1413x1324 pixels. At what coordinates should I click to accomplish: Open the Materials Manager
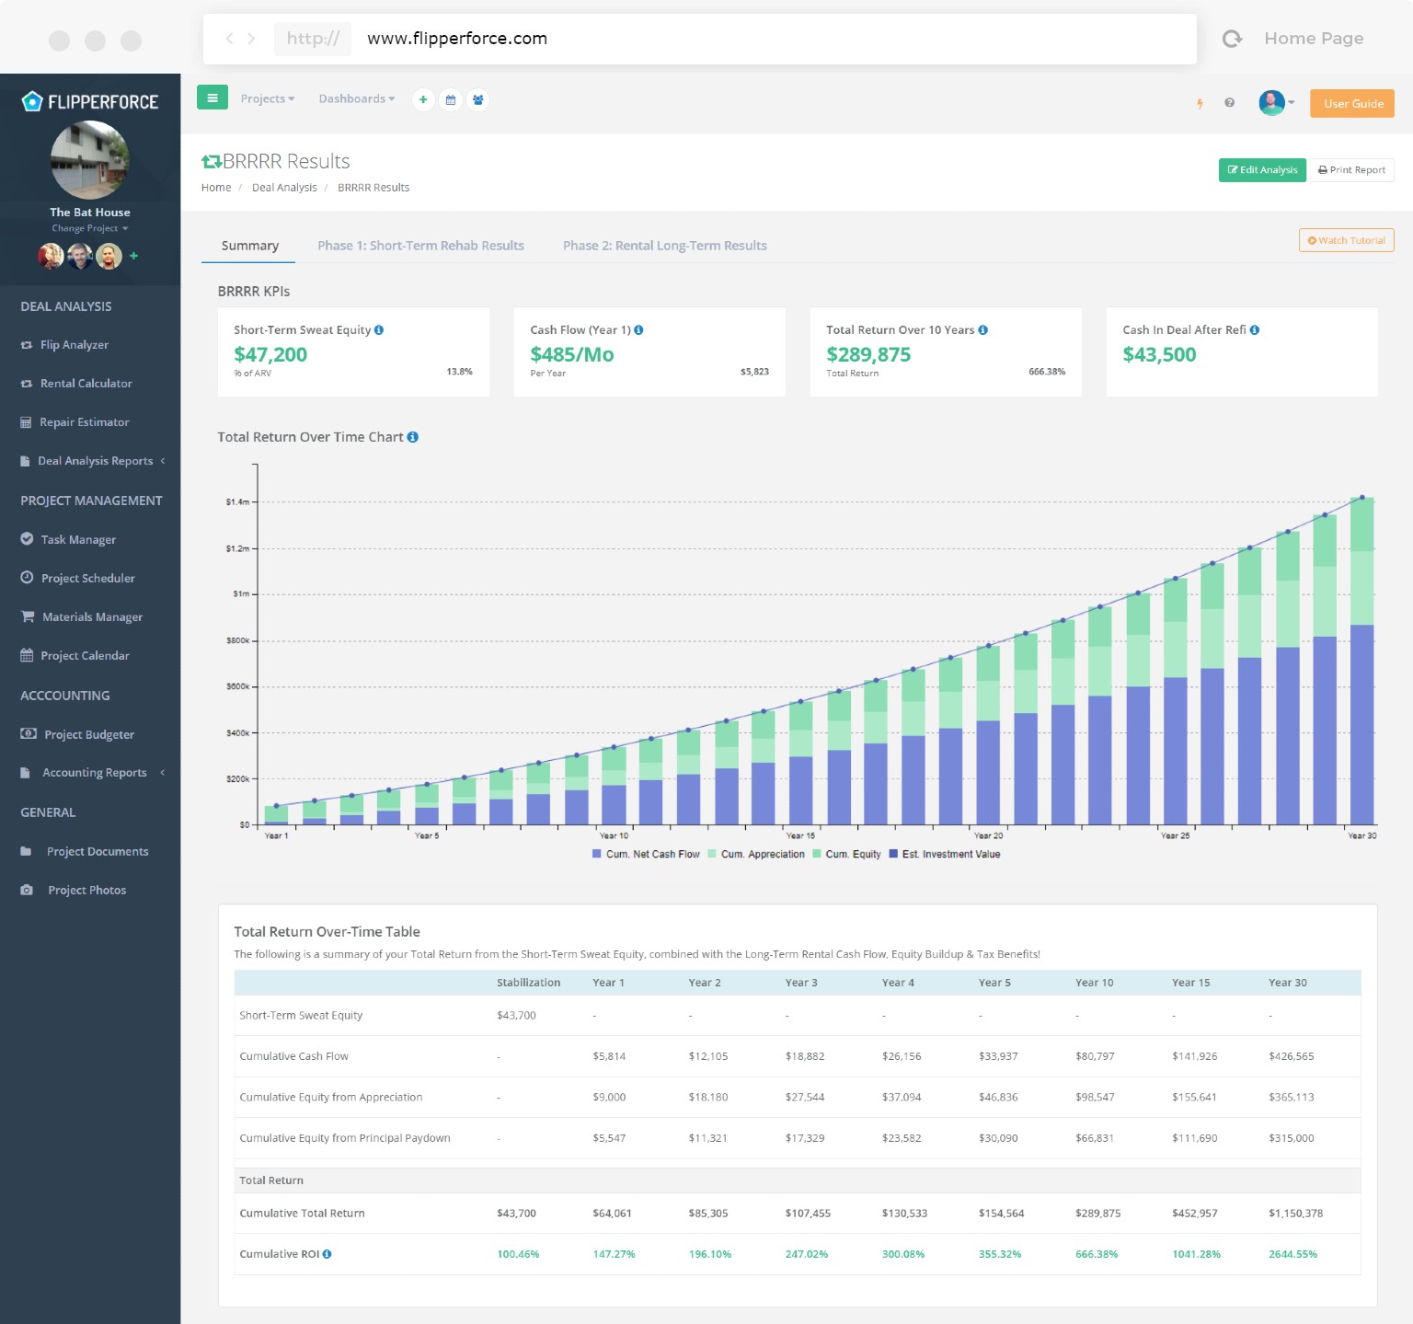92,616
